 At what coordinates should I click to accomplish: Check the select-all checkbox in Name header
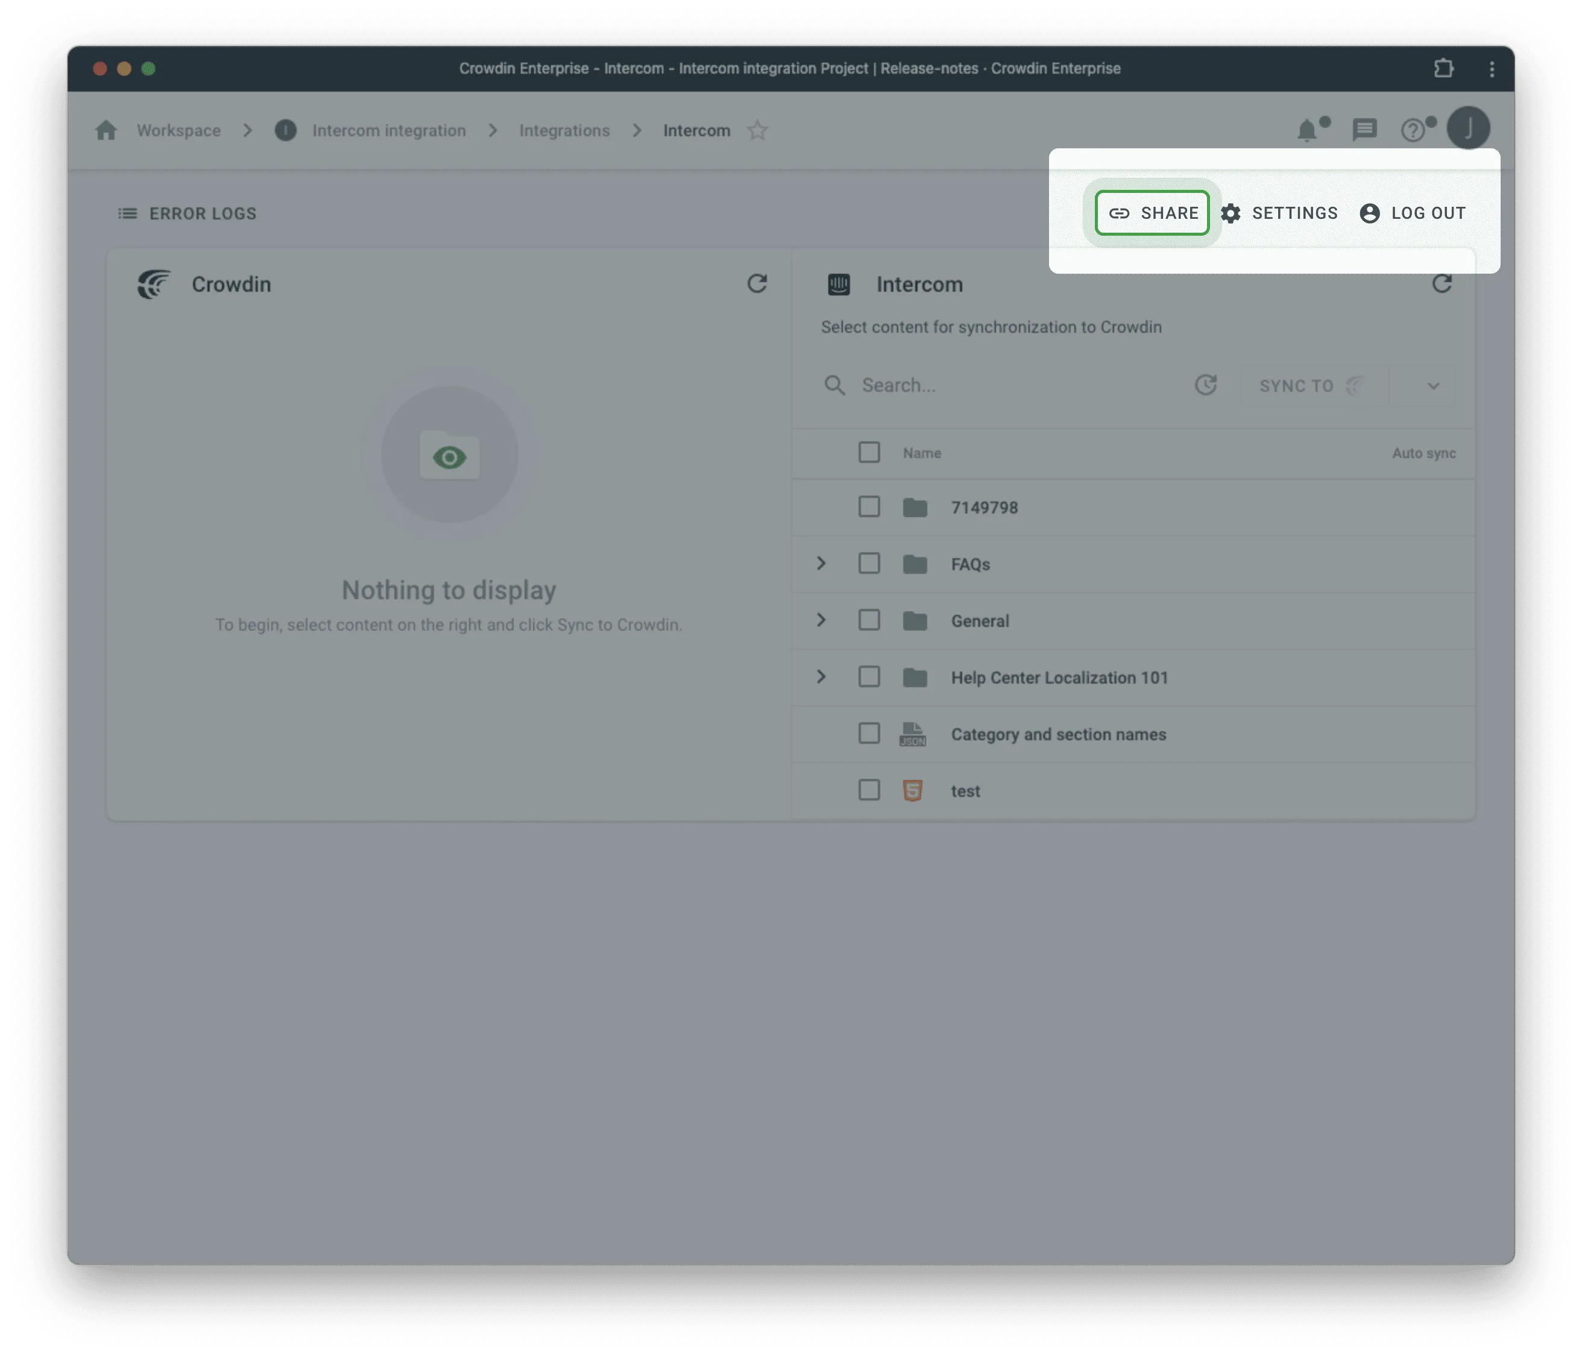pyautogui.click(x=868, y=452)
